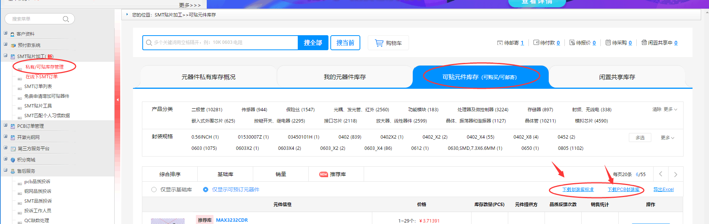This screenshot has width=709, height=224.
Task: Expand the 客户资料 tree node
Action: 6,33
